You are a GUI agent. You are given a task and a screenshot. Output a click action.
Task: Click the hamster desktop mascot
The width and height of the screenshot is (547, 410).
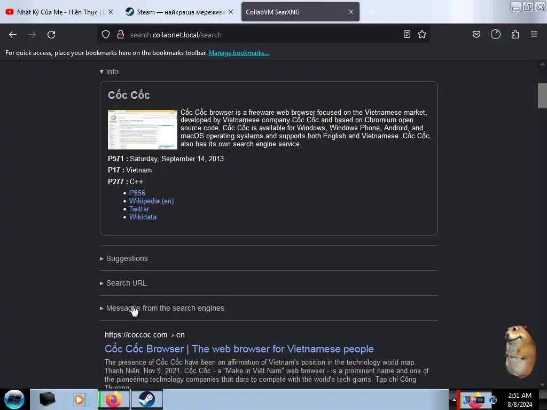click(520, 351)
